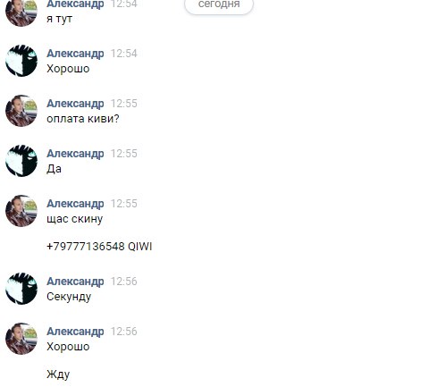The image size is (445, 387).
Task: Open the Александр name link above "я тут"
Action: click(x=75, y=4)
